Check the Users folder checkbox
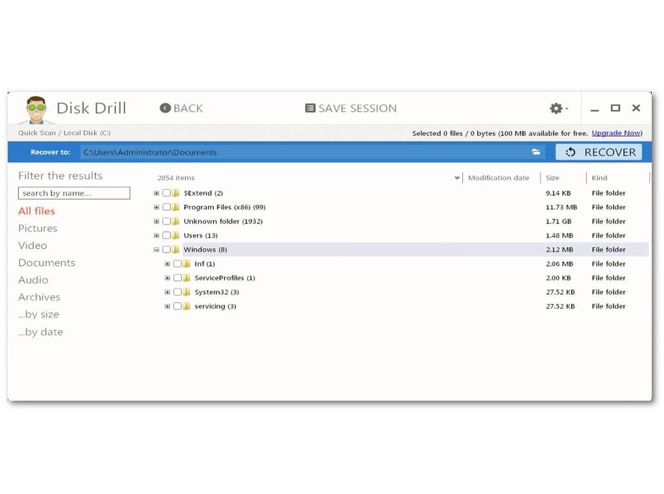The height and width of the screenshot is (494, 664). point(167,235)
